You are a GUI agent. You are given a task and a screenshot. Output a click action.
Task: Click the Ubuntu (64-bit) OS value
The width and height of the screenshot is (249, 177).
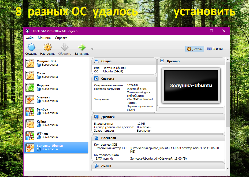tap(113, 71)
